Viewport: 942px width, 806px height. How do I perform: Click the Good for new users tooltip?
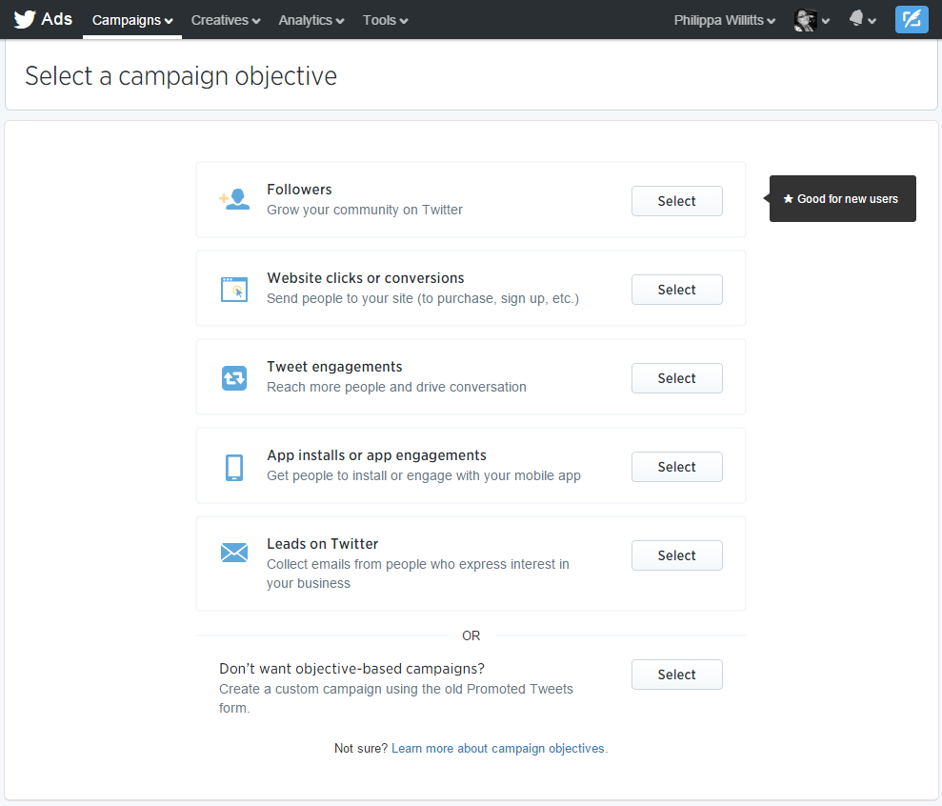pos(842,199)
